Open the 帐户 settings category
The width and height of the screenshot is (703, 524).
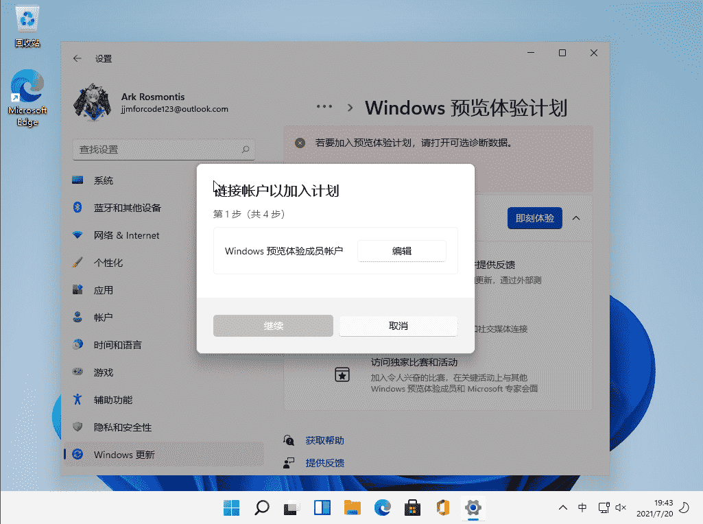[164, 318]
